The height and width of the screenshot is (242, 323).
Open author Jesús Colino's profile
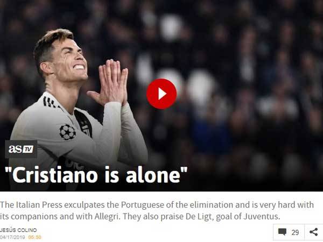pyautogui.click(x=18, y=230)
